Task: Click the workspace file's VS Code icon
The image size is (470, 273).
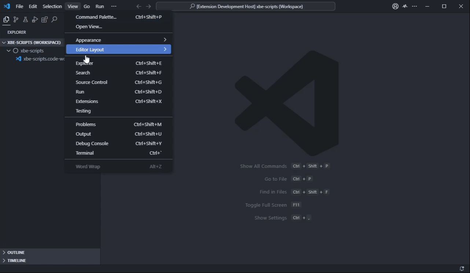Action: [x=18, y=59]
